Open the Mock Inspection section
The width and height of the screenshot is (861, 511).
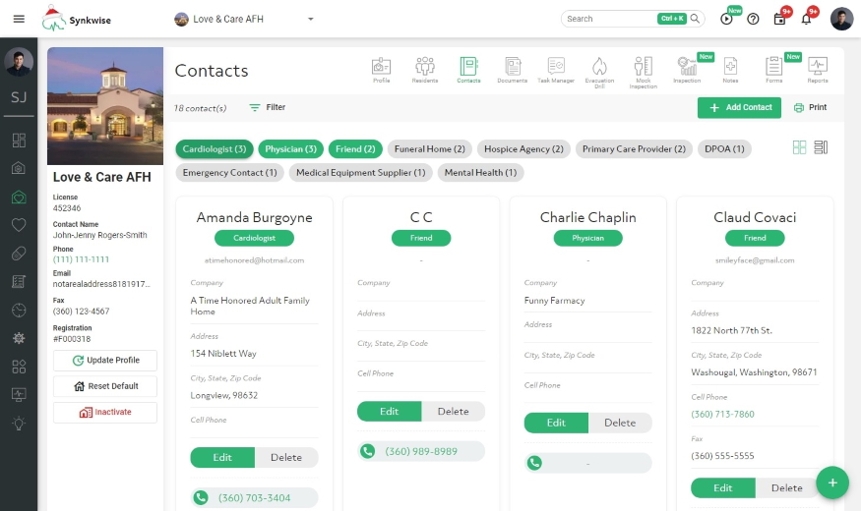tap(643, 71)
